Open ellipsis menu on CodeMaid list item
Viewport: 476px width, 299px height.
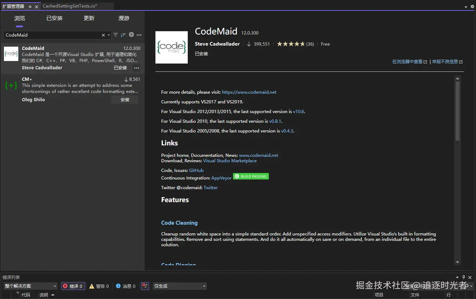point(136,68)
